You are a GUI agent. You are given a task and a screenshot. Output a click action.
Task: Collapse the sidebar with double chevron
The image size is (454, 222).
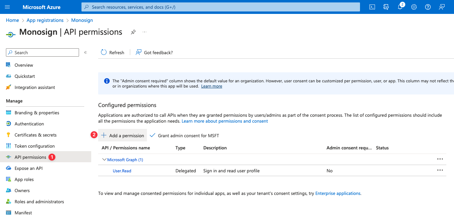pos(86,52)
